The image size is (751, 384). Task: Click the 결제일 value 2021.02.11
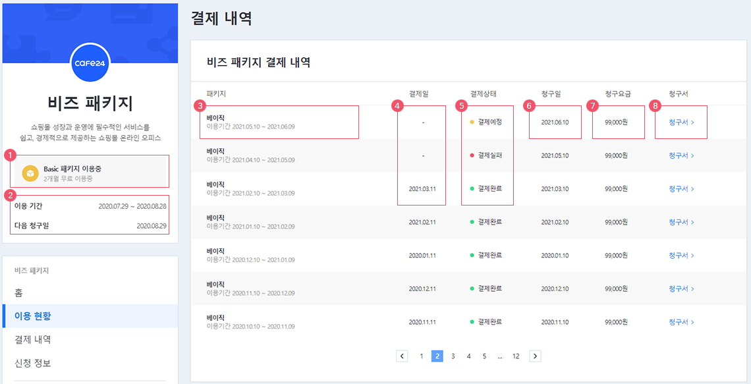[x=422, y=222]
